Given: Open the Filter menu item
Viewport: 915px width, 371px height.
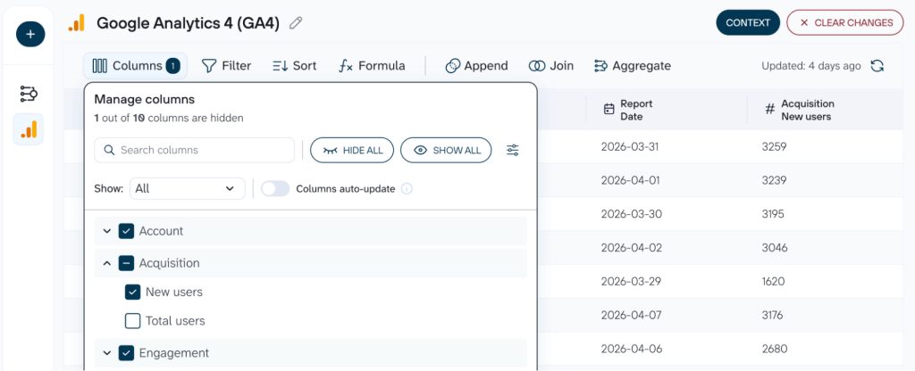Looking at the screenshot, I should pyautogui.click(x=226, y=66).
